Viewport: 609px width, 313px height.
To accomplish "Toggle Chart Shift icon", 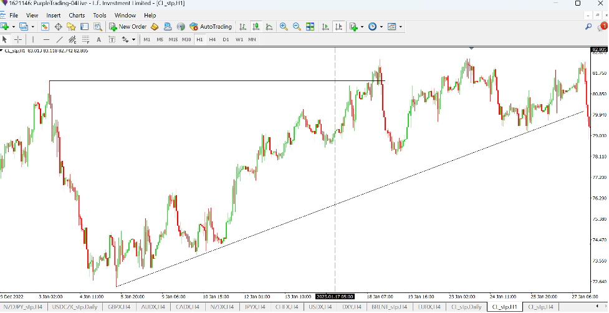I will 338,26.
